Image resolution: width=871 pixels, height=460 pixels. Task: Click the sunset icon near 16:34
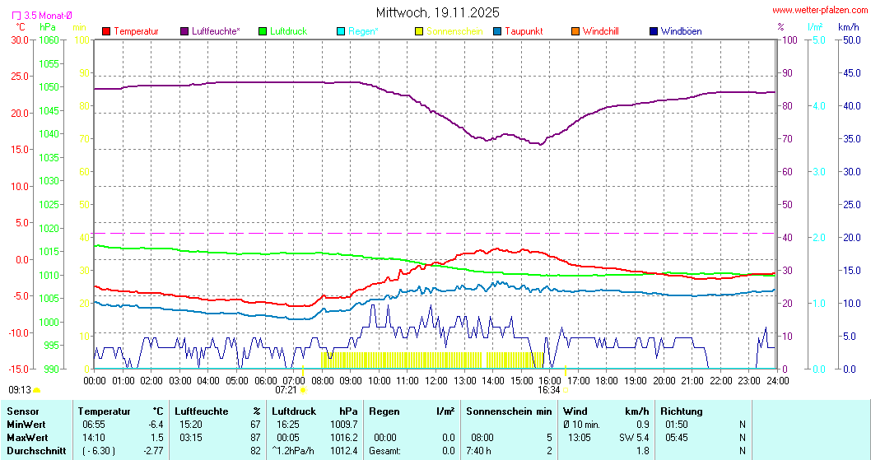click(566, 390)
